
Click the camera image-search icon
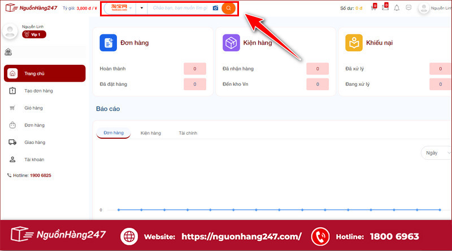(x=215, y=8)
